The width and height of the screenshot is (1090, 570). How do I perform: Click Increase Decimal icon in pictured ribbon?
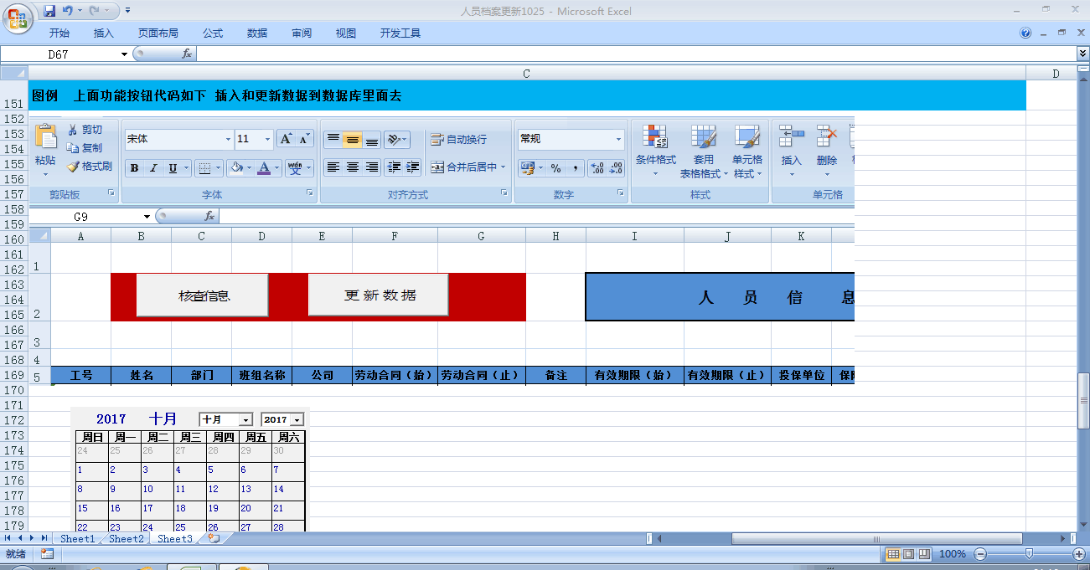[597, 168]
